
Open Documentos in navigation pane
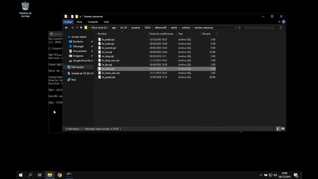pos(79,51)
